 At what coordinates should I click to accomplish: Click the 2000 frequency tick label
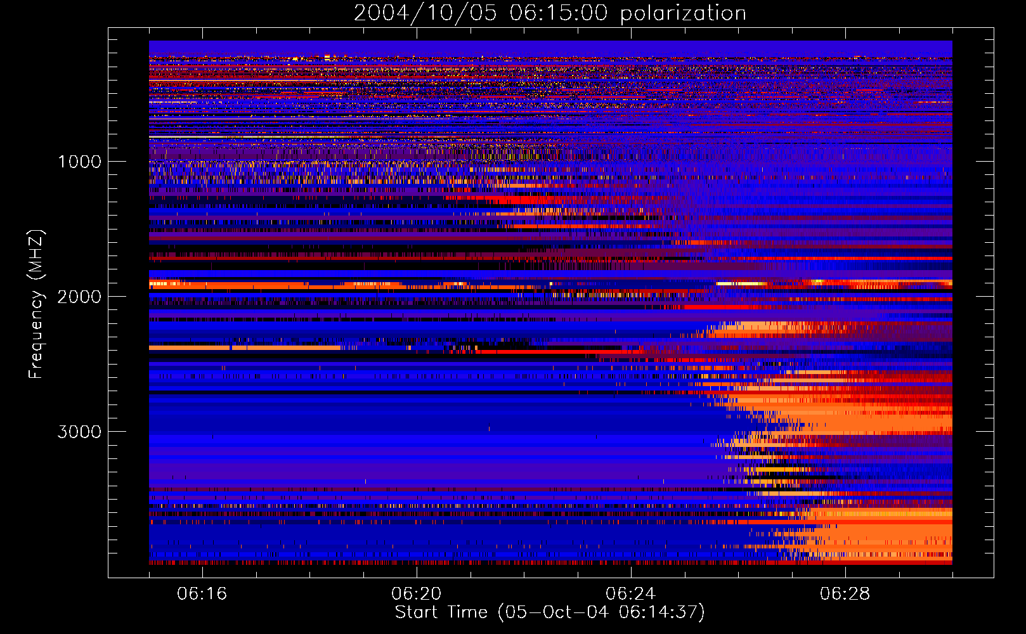pyautogui.click(x=79, y=297)
